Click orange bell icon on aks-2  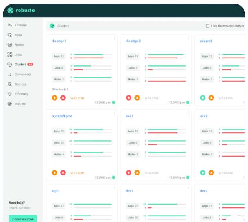[211, 173]
